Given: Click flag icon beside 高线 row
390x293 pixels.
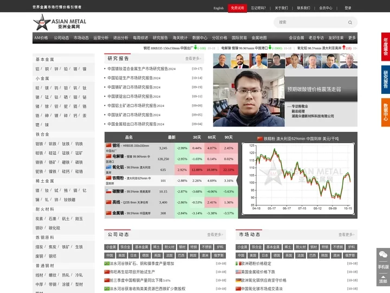Looking at the screenshot, I should pyautogui.click(x=108, y=202).
